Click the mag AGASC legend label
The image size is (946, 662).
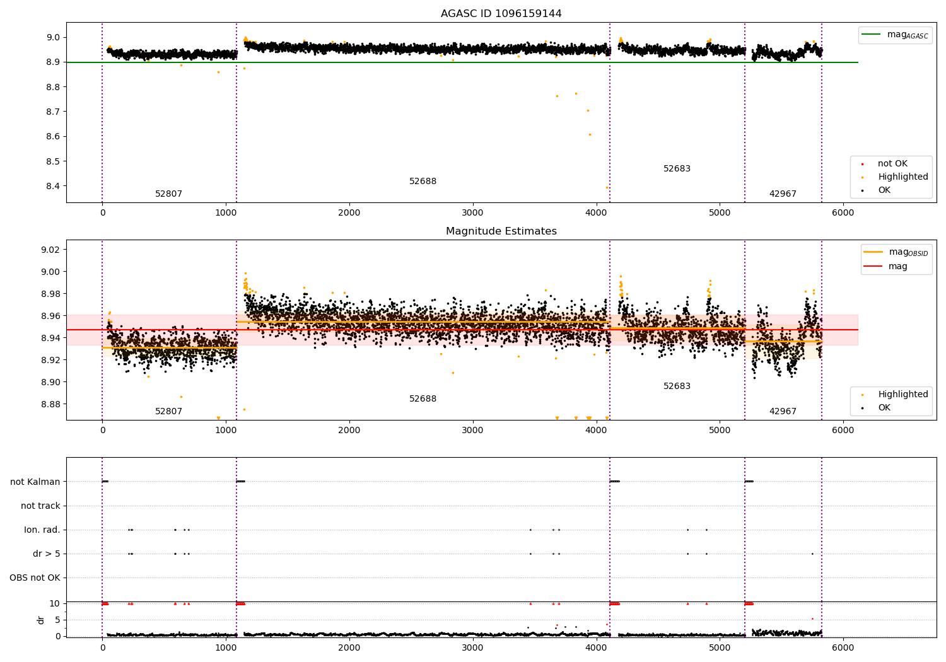pos(908,35)
